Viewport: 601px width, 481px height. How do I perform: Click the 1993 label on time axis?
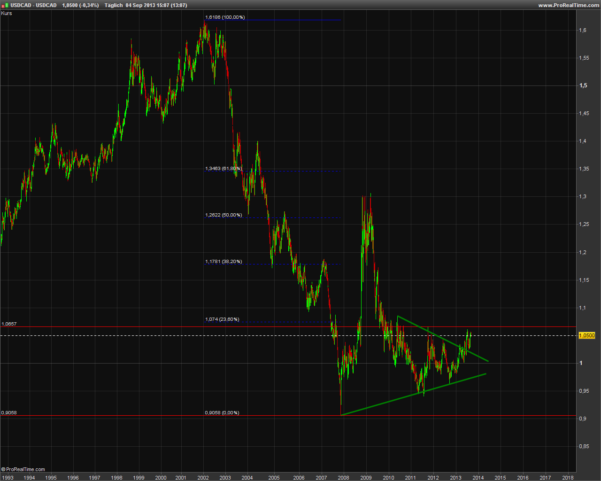coord(8,478)
